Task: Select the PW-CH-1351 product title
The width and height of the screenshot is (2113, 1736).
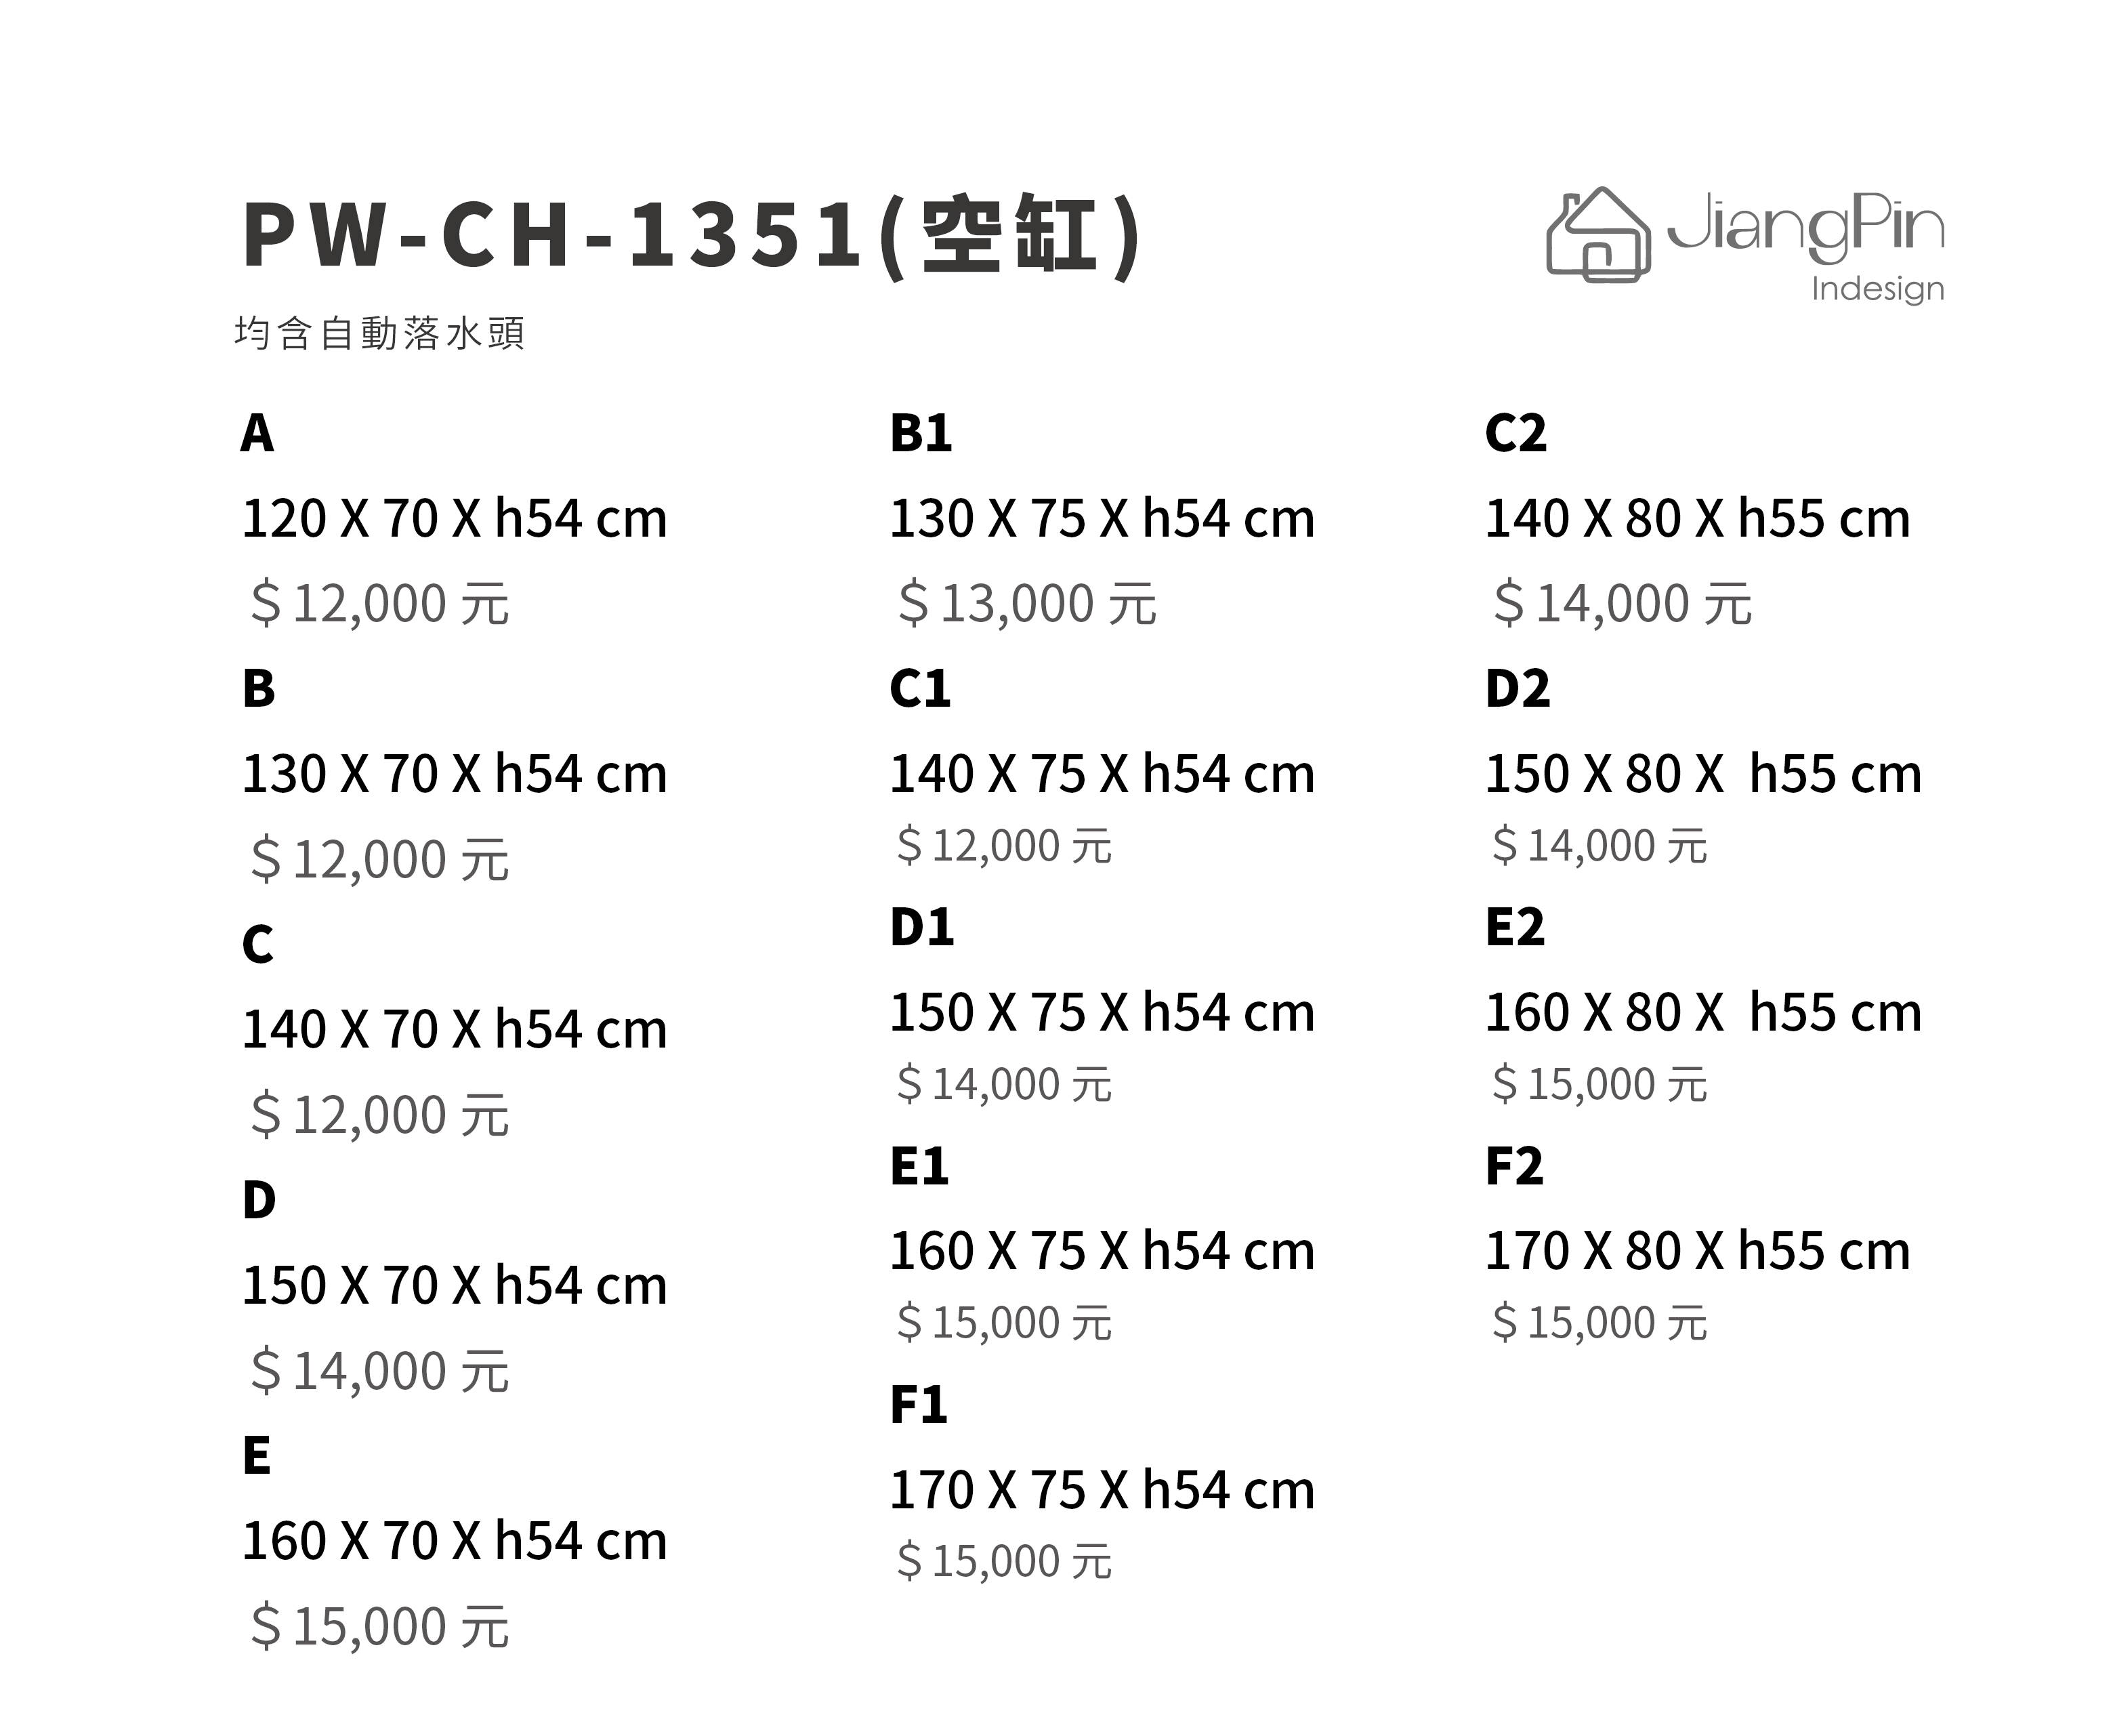Action: [692, 236]
